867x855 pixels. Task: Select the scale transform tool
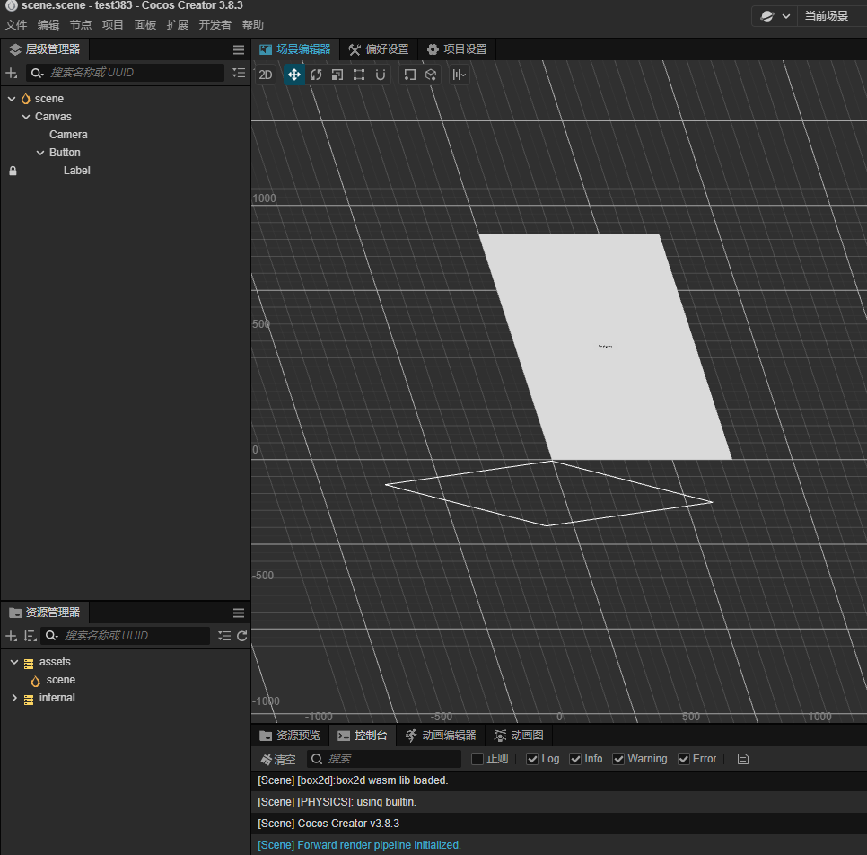click(x=337, y=75)
